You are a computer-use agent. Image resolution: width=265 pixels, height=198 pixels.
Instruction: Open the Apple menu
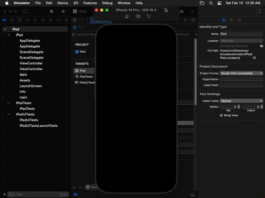click(7, 3)
